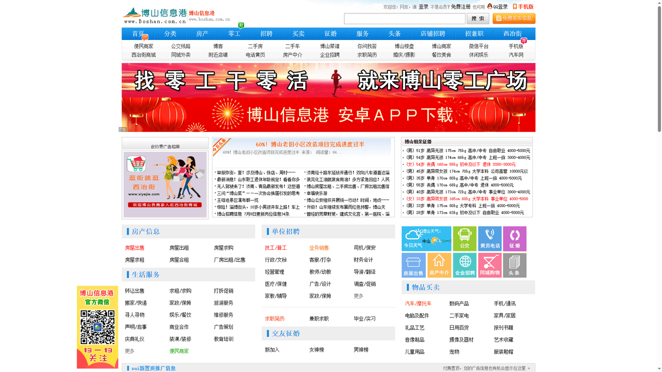Click the 博山信息港 mountain logo

click(154, 16)
